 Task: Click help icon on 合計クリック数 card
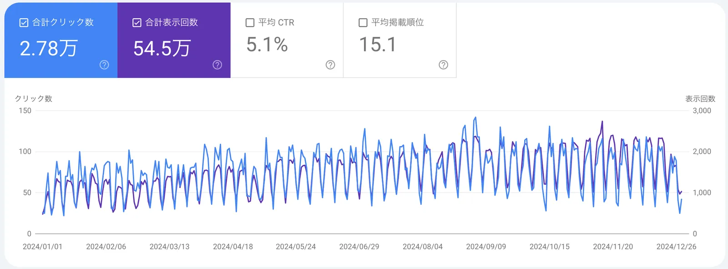point(104,65)
